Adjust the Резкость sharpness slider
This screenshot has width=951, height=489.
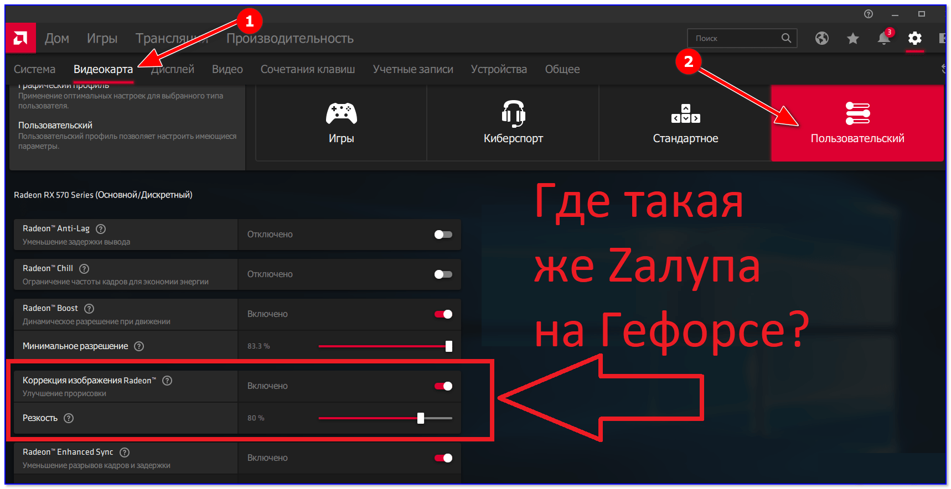385,418
